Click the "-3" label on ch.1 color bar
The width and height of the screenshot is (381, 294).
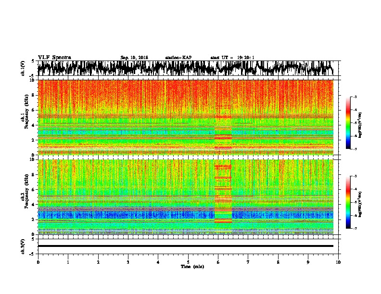pyautogui.click(x=355, y=97)
